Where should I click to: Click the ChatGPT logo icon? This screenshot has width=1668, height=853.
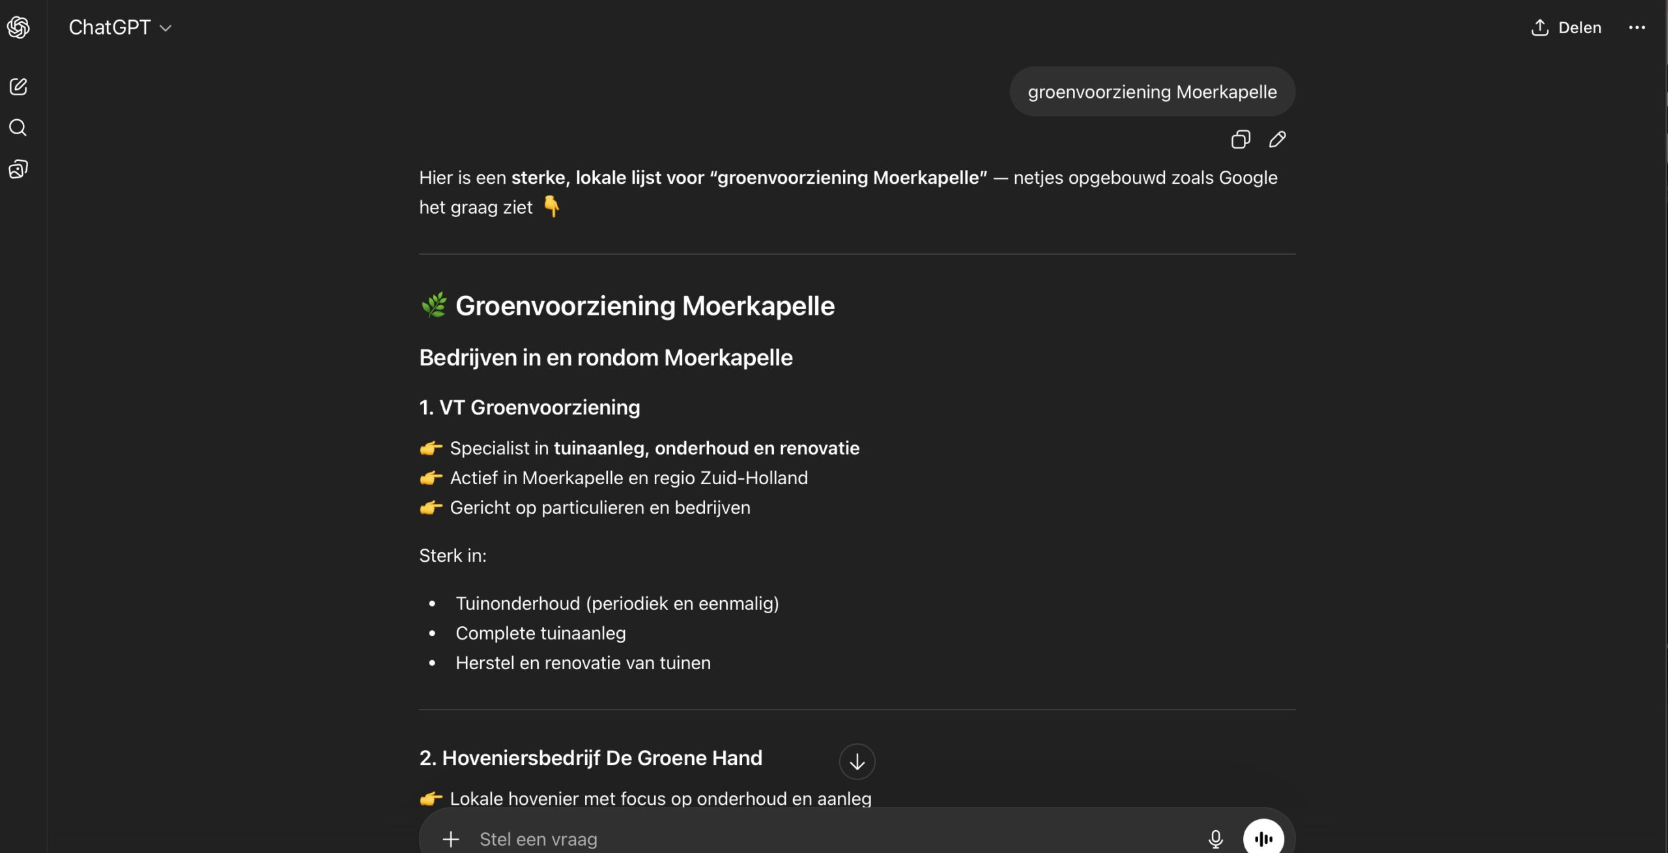[x=18, y=27]
